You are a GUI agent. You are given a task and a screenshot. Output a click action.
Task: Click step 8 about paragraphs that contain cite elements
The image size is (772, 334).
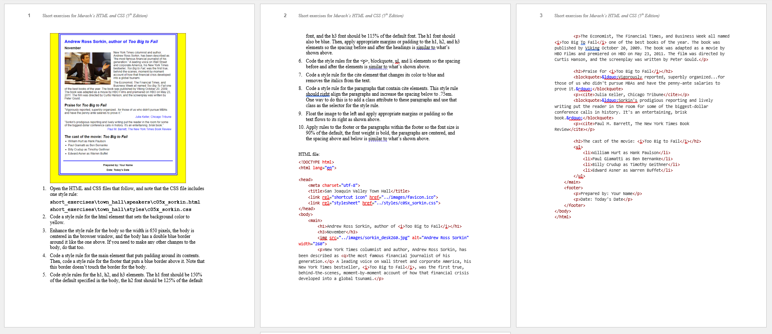(382, 97)
